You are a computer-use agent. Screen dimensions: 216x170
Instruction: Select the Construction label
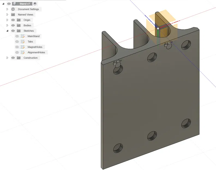[x=31, y=58]
